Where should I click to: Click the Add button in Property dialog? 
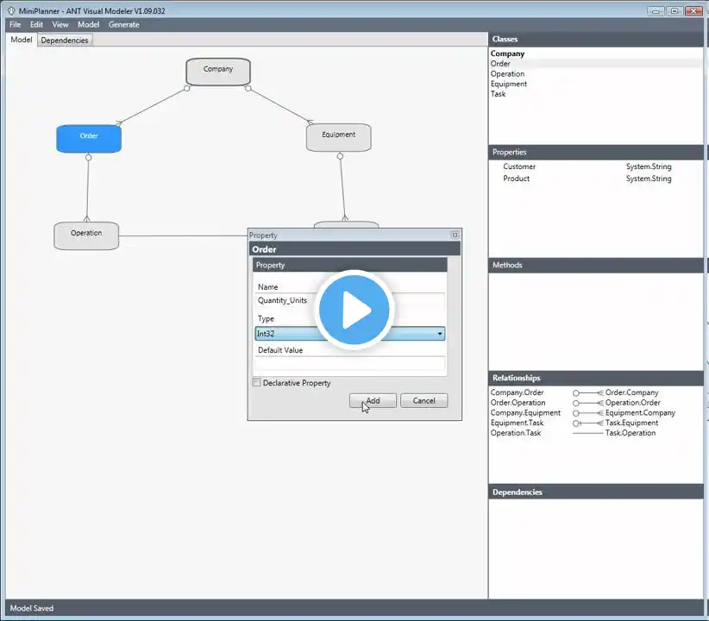tap(373, 401)
